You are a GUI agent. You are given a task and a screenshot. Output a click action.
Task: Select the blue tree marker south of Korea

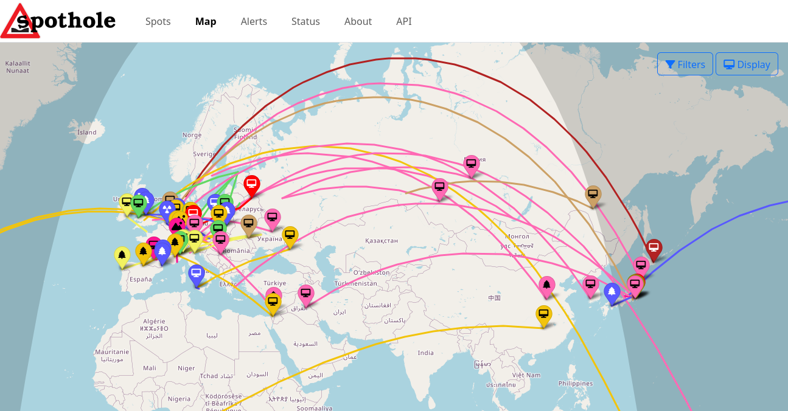612,291
